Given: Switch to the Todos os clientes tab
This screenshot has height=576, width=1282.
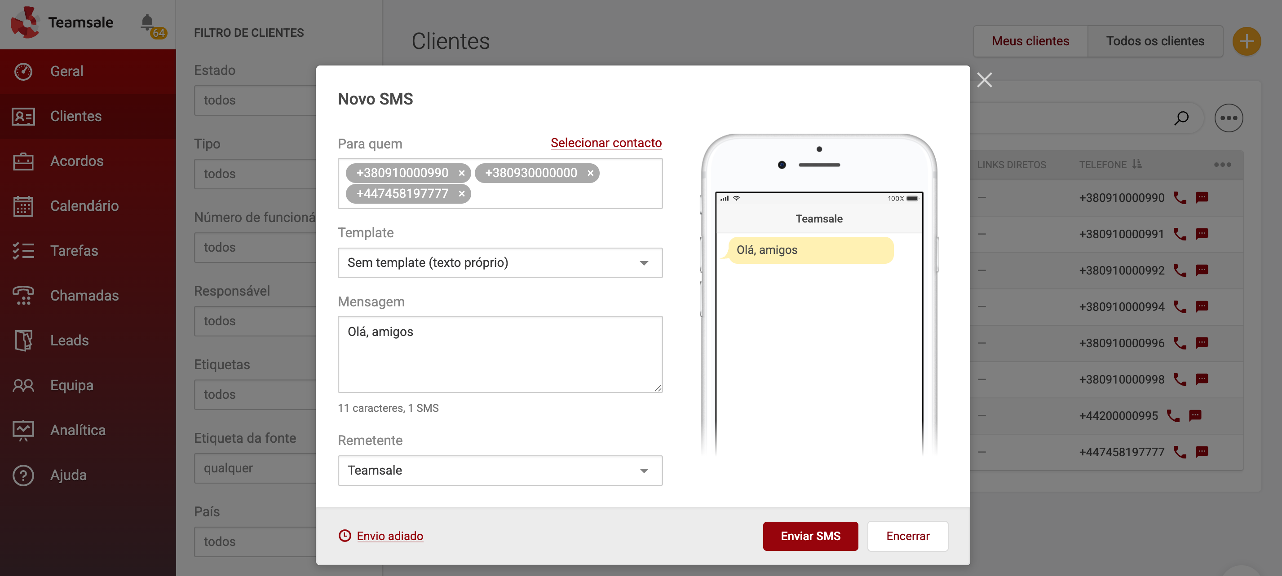Looking at the screenshot, I should 1155,41.
